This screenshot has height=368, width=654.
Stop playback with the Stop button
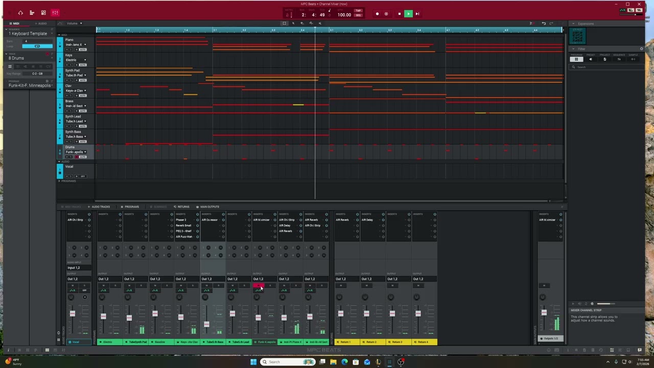(x=399, y=14)
